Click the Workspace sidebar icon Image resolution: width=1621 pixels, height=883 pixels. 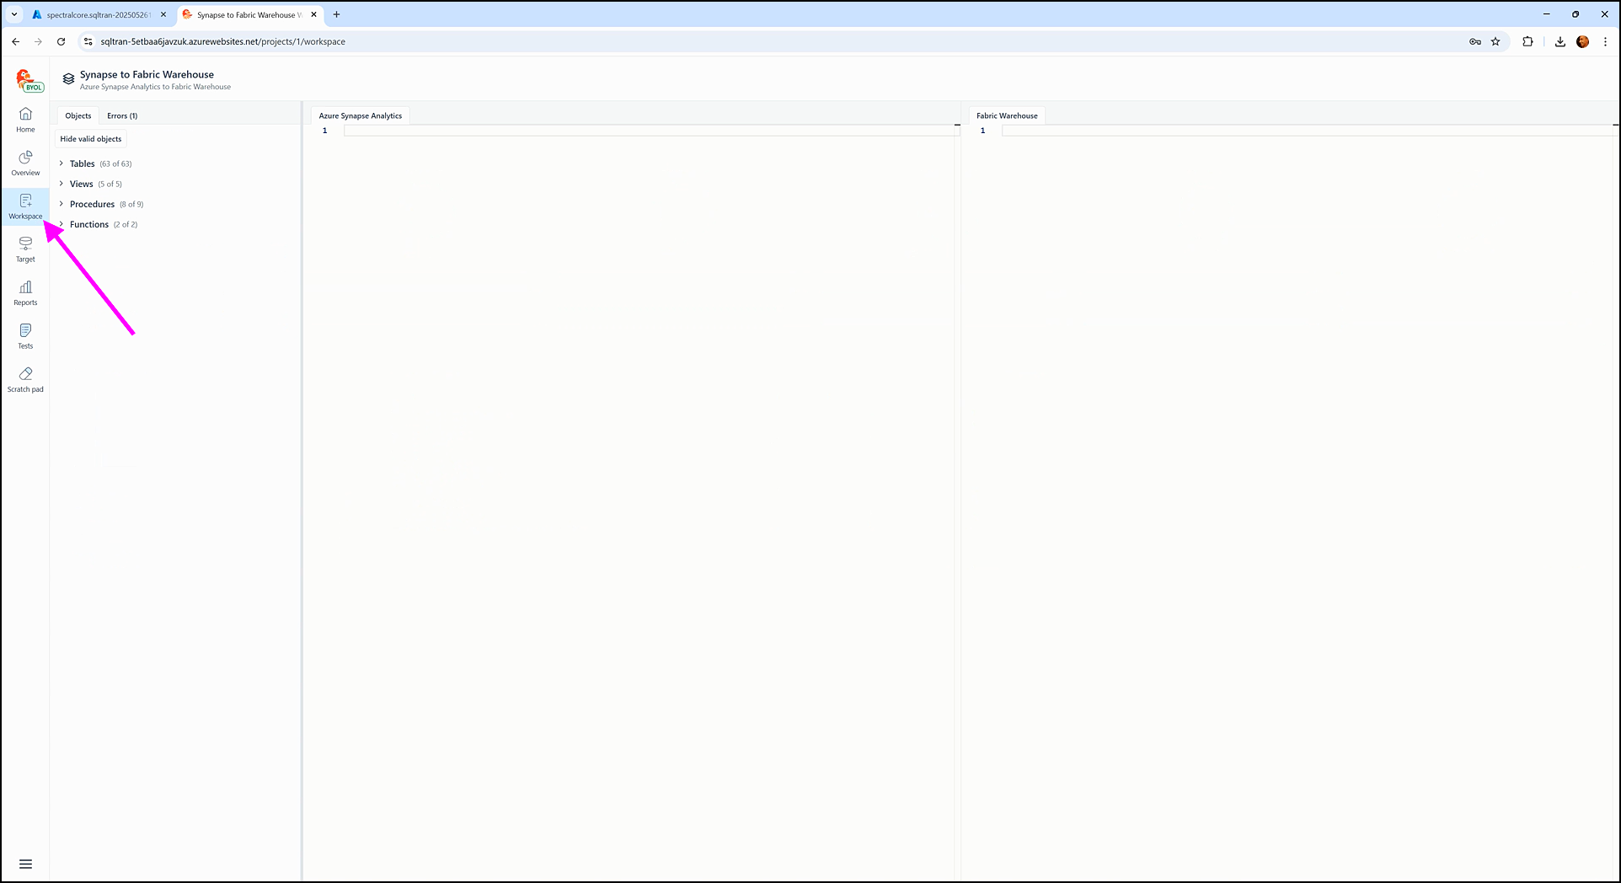pyautogui.click(x=25, y=202)
